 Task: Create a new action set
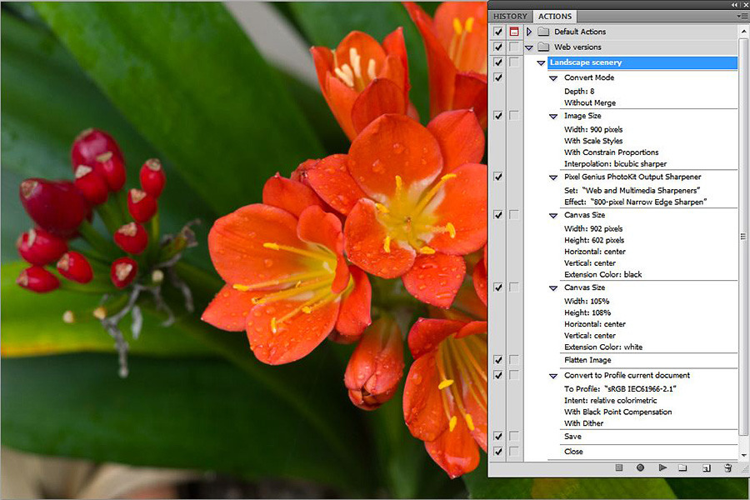point(682,468)
